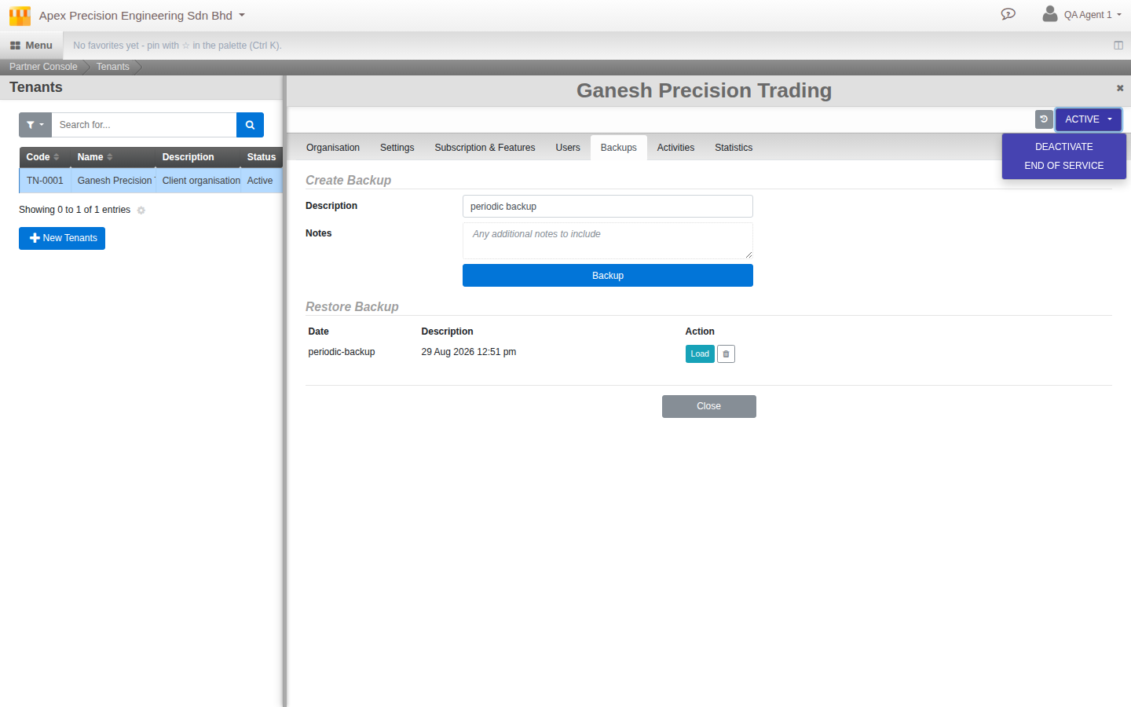Click the search magnifier button
The width and height of the screenshot is (1131, 707).
250,125
